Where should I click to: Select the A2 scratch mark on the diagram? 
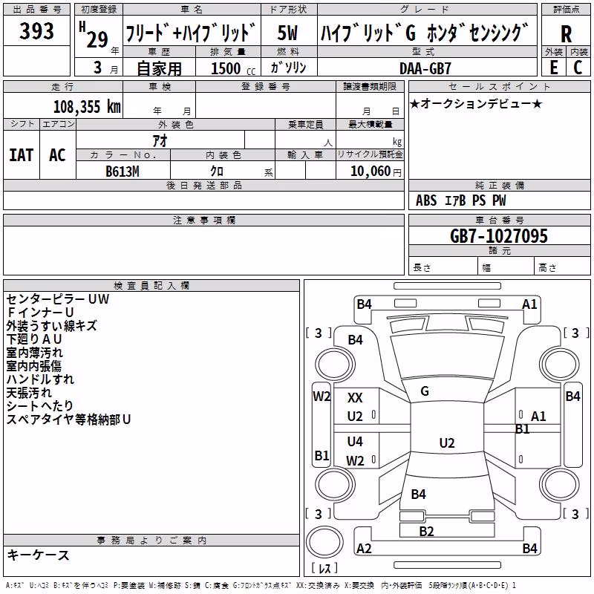pyautogui.click(x=364, y=549)
